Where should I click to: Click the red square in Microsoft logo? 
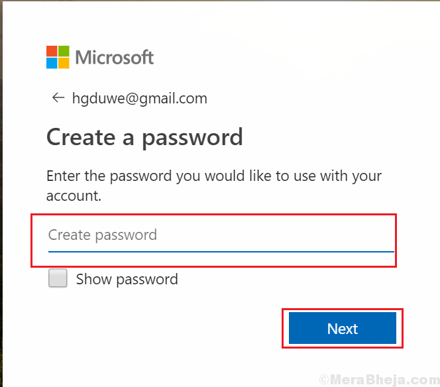(52, 51)
